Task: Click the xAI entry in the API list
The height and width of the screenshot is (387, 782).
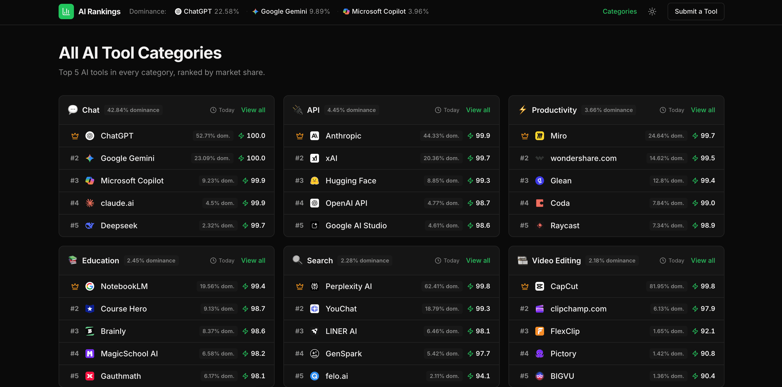Action: [332, 158]
